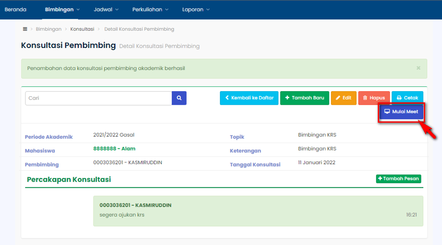Dismiss the green success alert
The image size is (442, 245).
click(x=418, y=68)
